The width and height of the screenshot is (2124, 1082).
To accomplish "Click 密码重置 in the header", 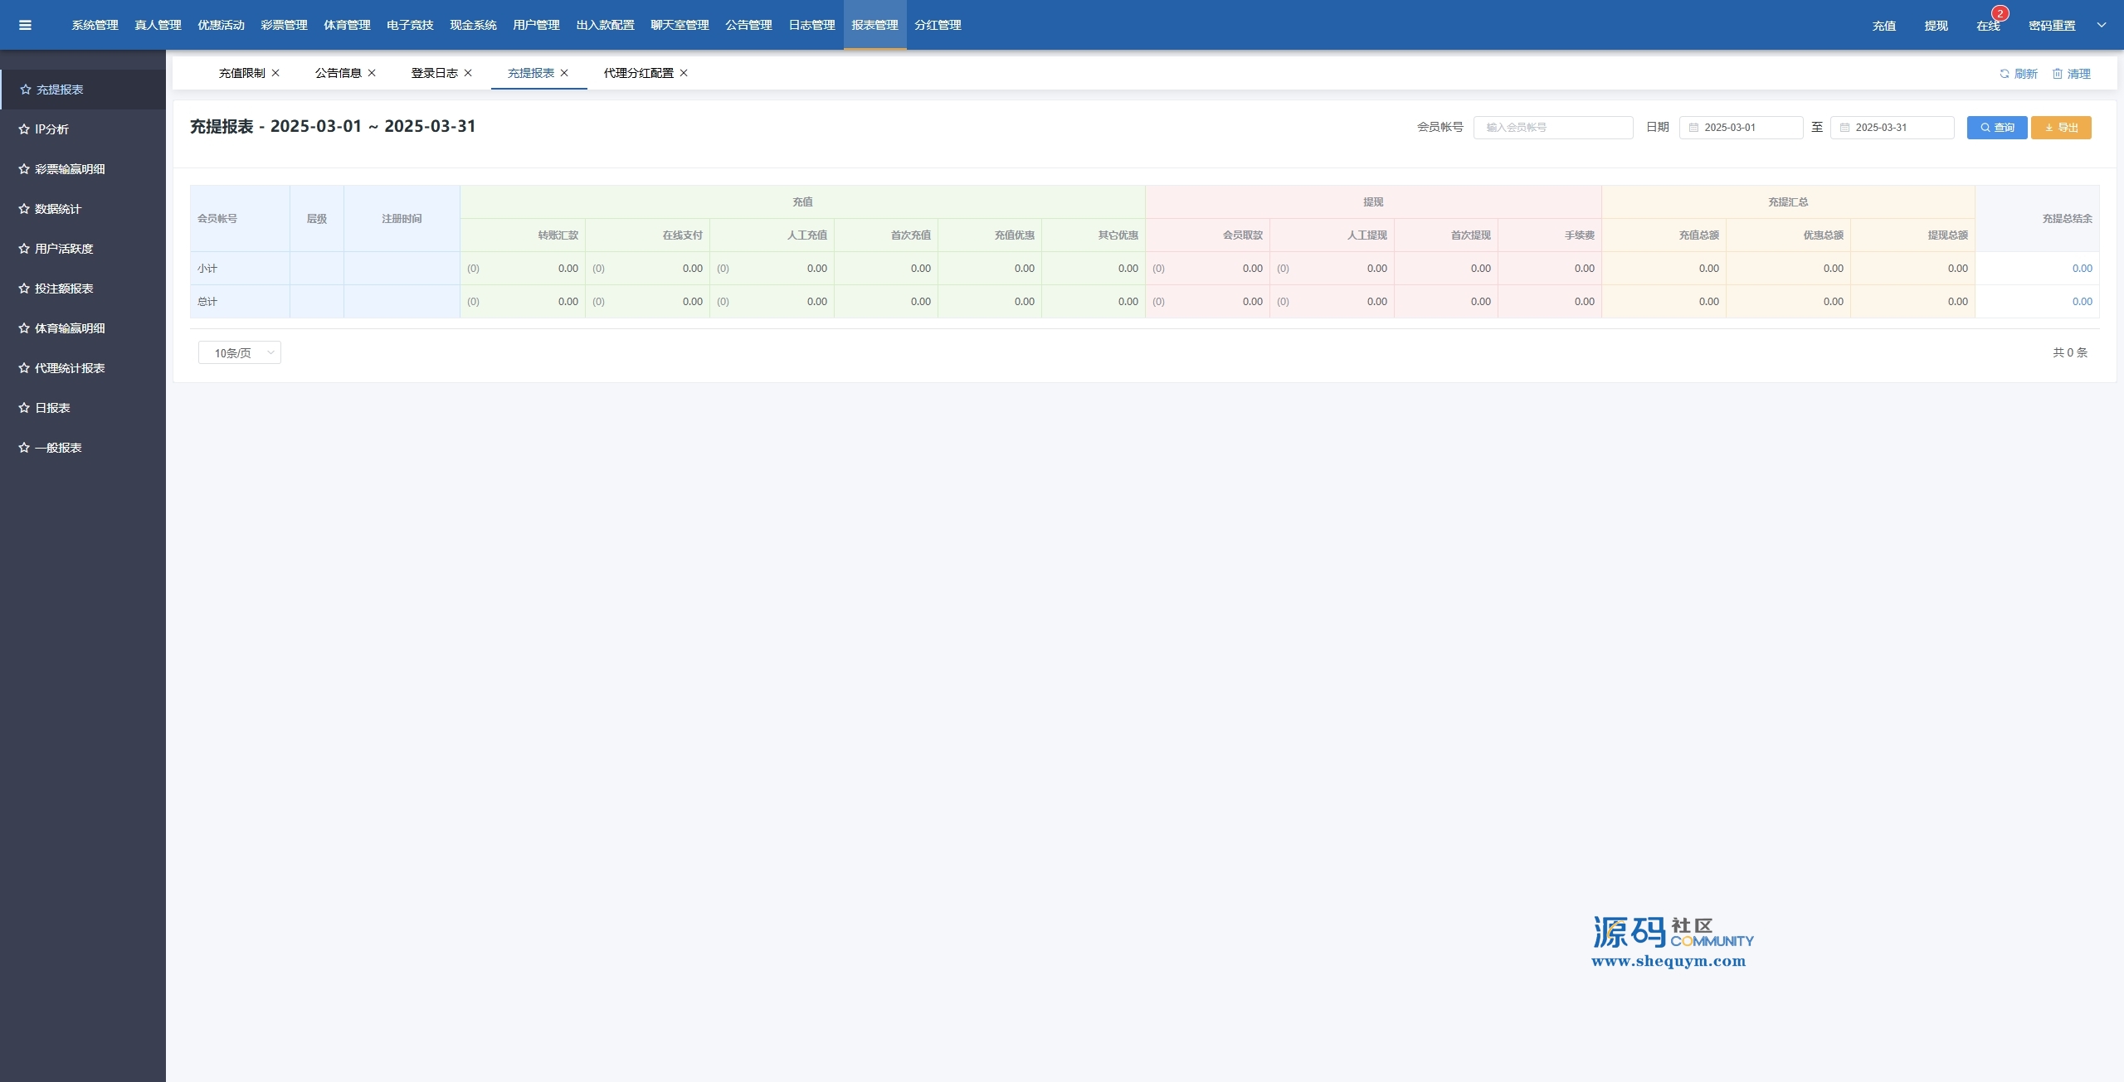I will click(2052, 26).
